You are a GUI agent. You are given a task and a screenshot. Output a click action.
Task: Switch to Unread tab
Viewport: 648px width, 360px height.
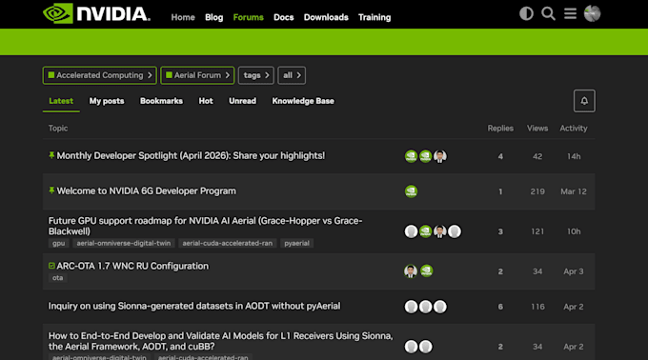coord(243,101)
